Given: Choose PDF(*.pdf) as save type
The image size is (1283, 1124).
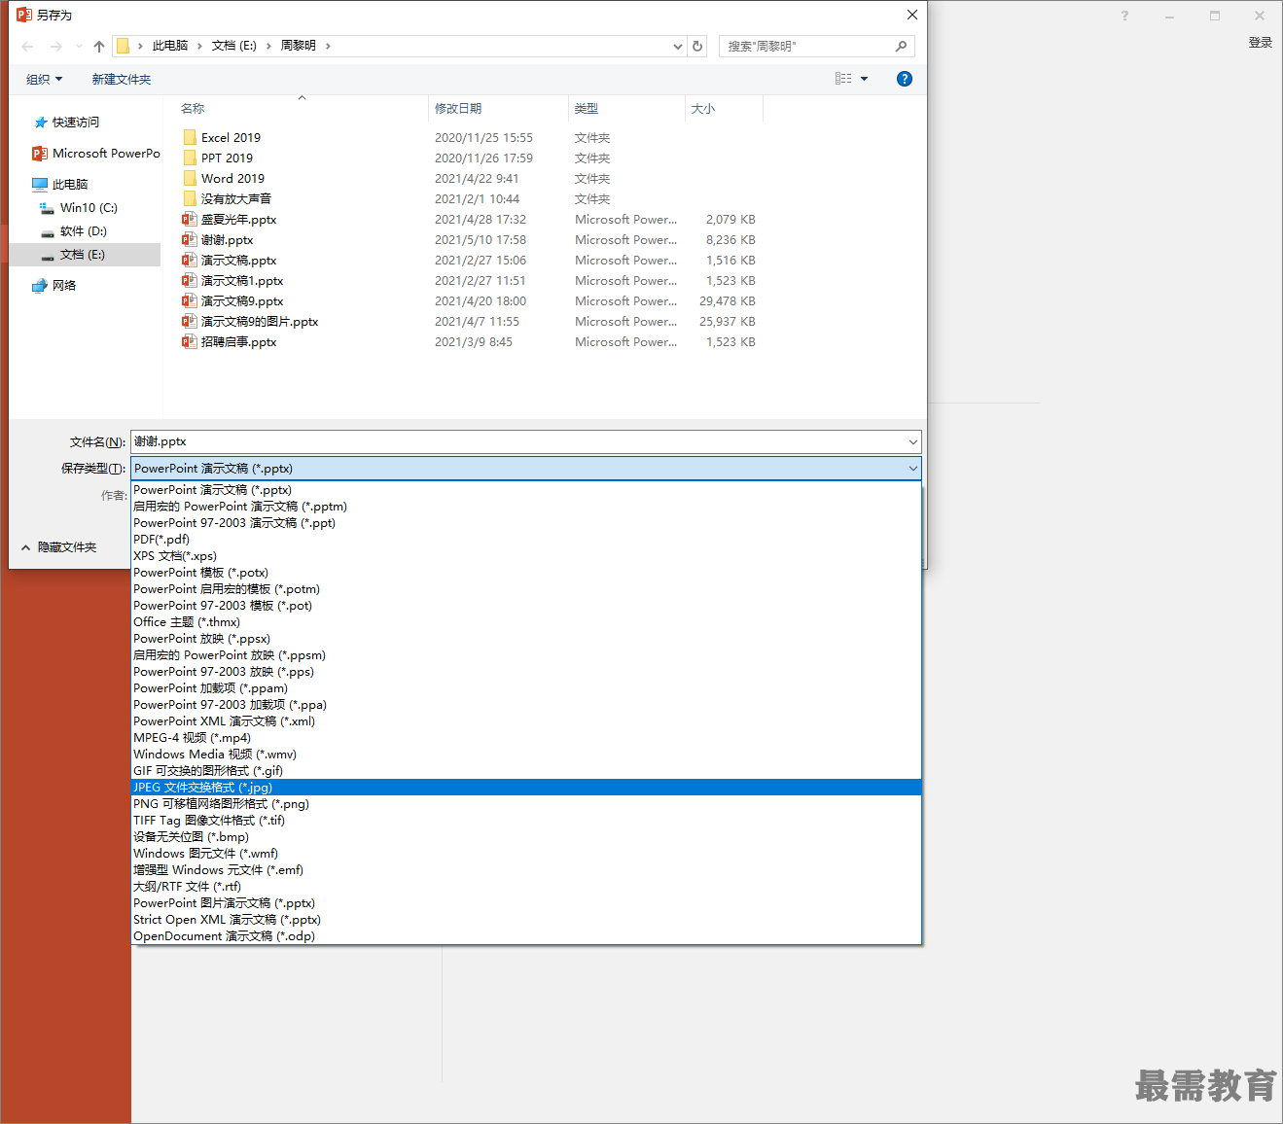Looking at the screenshot, I should pyautogui.click(x=526, y=540).
